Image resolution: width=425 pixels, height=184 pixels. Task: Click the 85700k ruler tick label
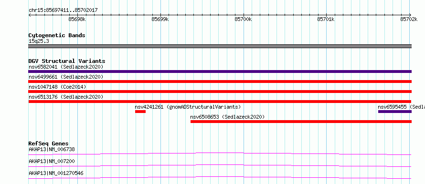point(243,19)
